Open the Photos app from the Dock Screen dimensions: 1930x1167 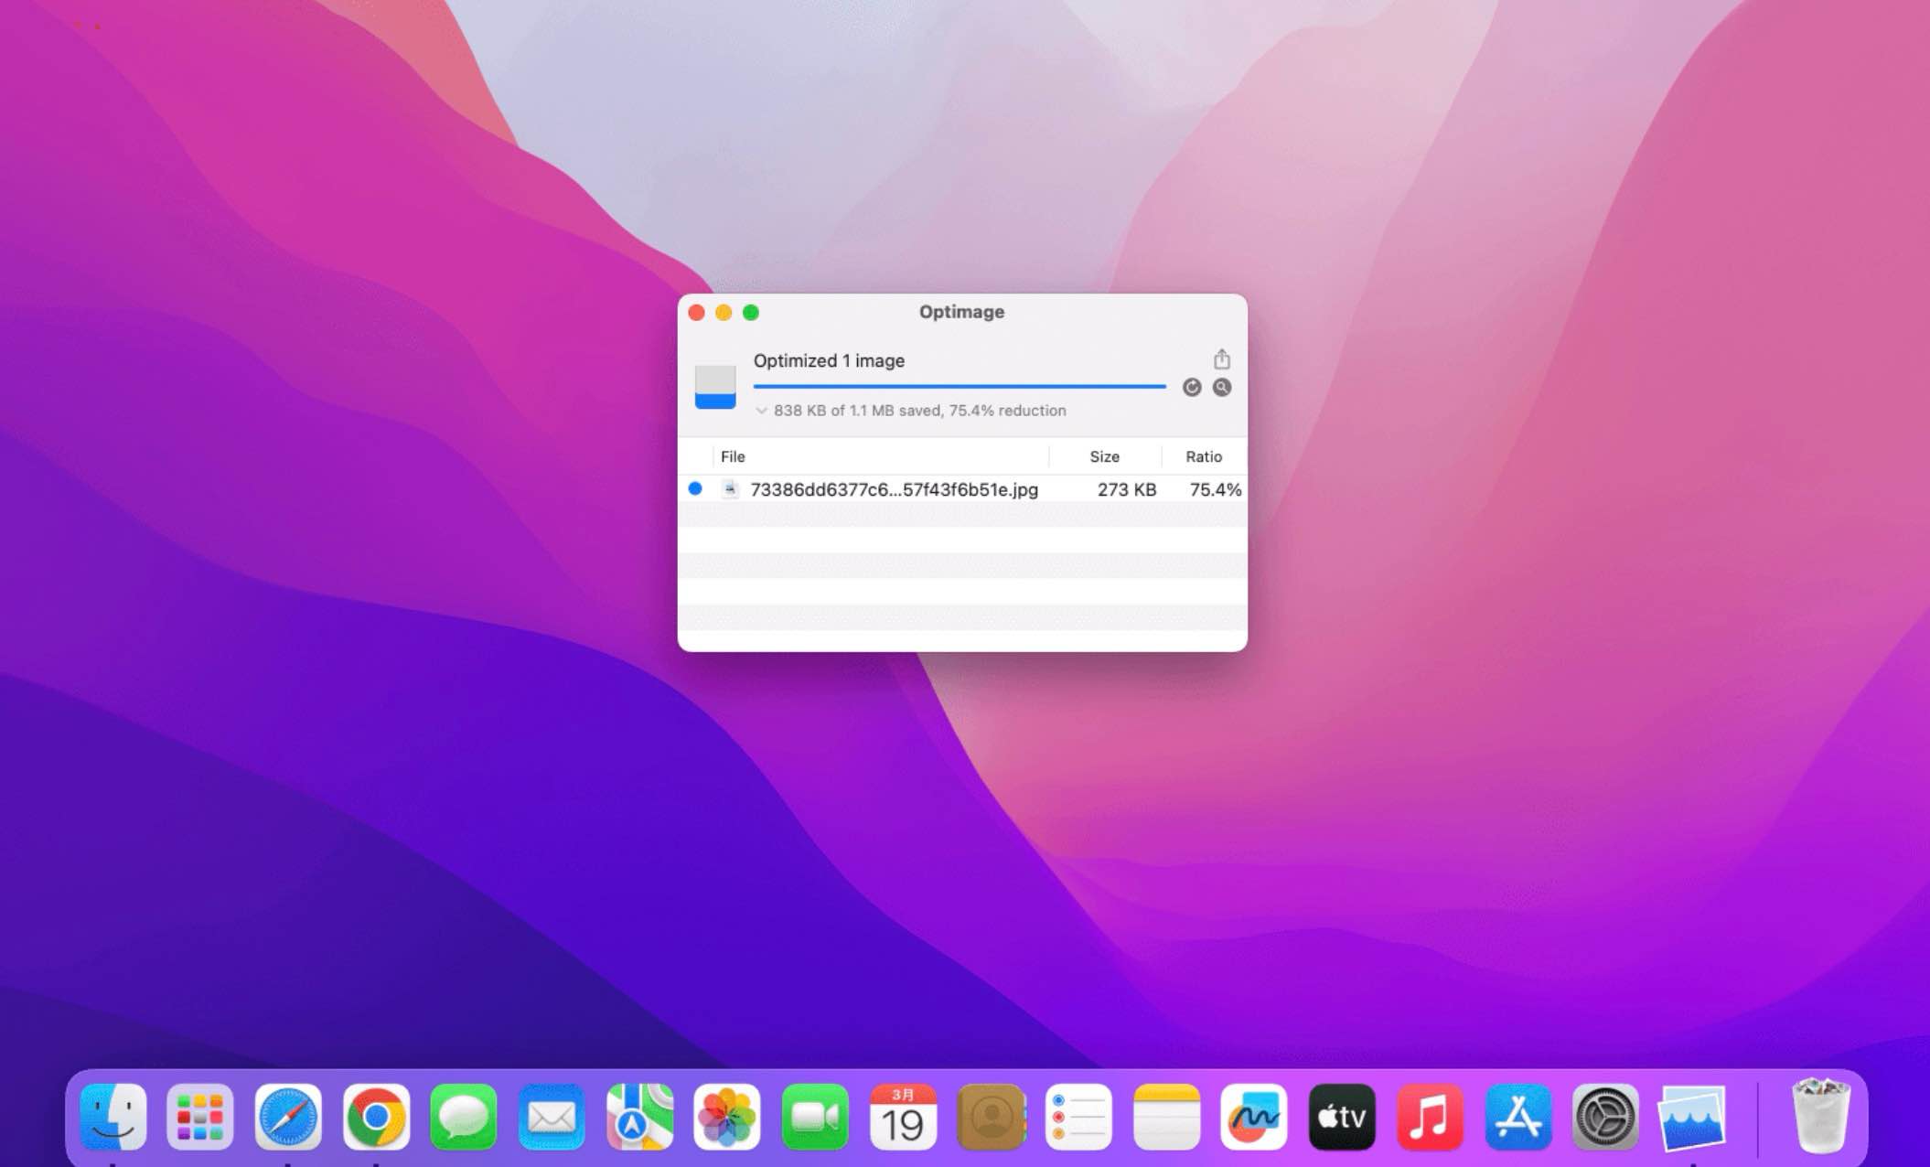coord(727,1117)
